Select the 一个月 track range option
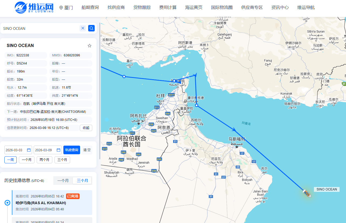Image resolution: width=346 pixels, height=223 pixels. coord(27,160)
